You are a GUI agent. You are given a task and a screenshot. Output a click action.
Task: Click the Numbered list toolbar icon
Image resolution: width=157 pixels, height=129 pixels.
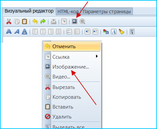(x=69, y=32)
